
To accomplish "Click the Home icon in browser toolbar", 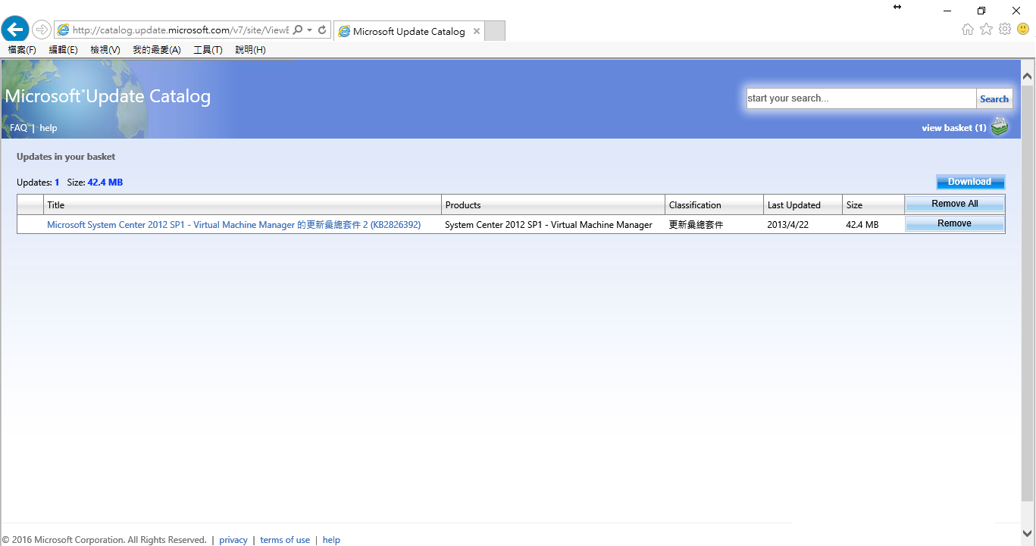I will pyautogui.click(x=968, y=29).
